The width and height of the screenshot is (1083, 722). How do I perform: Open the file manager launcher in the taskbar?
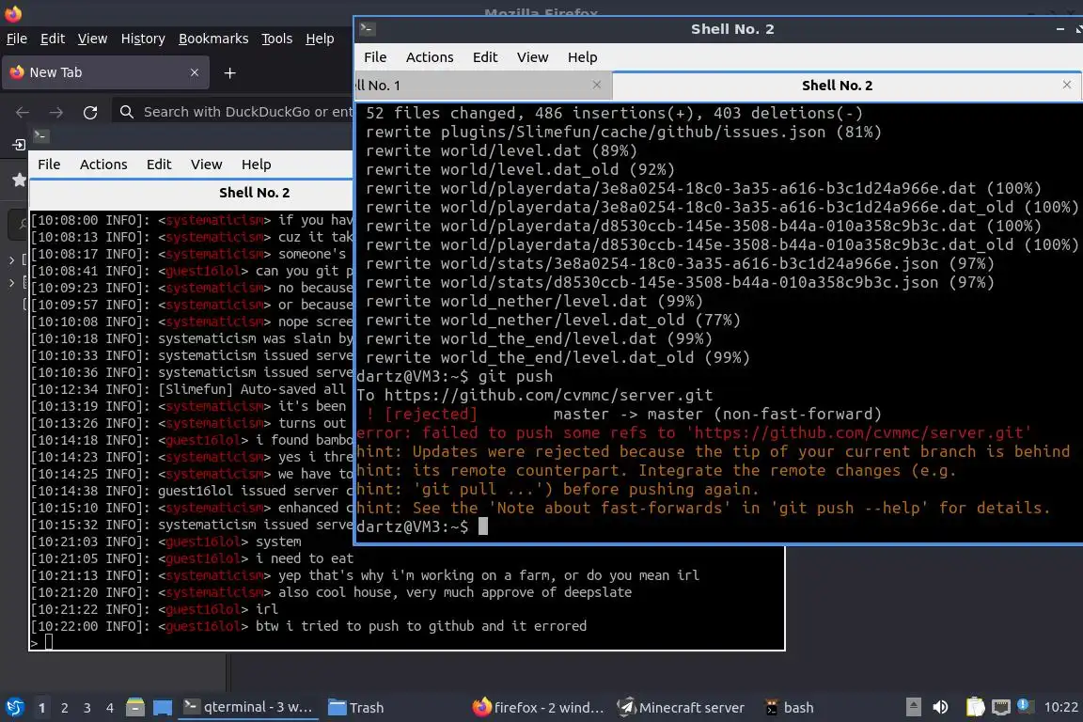(135, 708)
